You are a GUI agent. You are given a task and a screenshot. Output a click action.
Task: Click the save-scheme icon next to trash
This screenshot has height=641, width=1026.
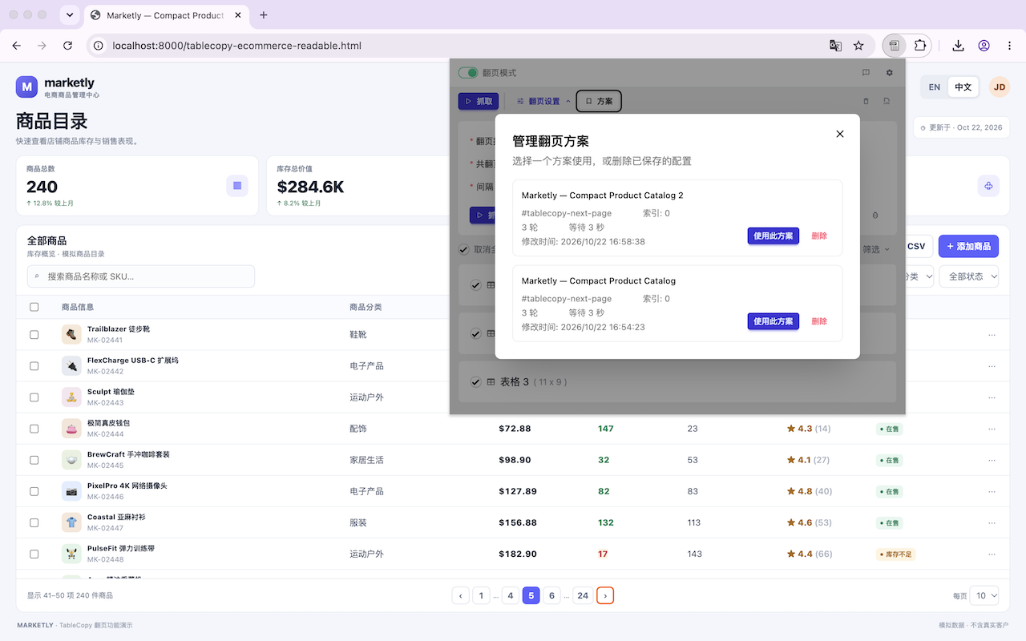(887, 102)
